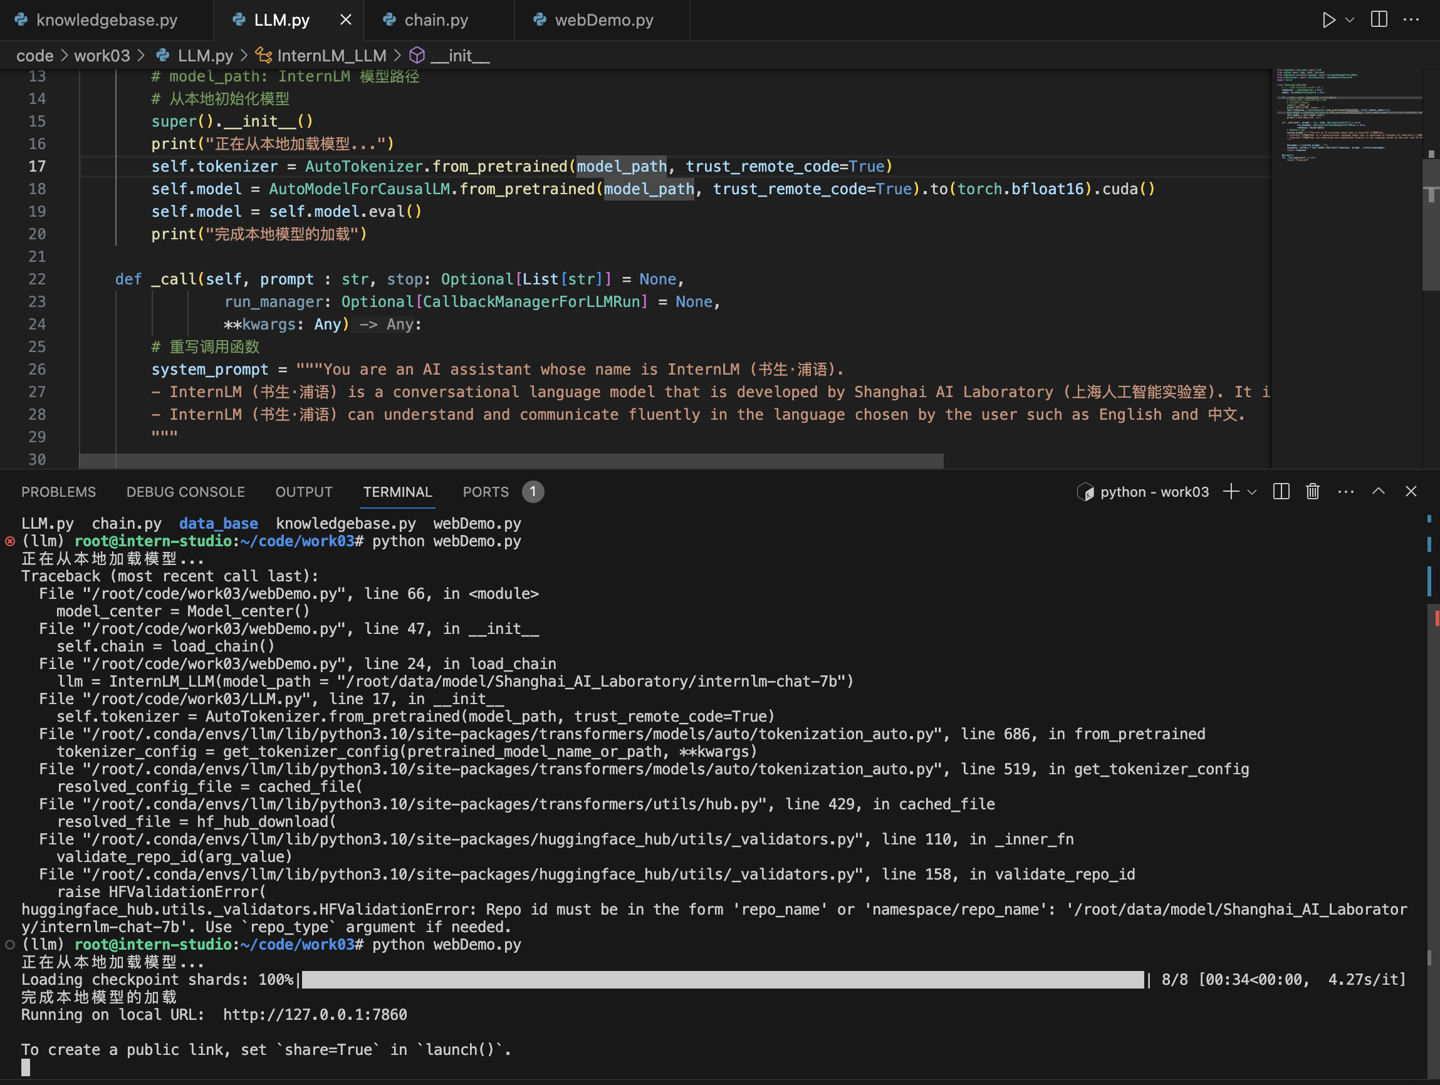This screenshot has width=1440, height=1085.
Task: Click line number 17 in gutter
Action: click(37, 166)
